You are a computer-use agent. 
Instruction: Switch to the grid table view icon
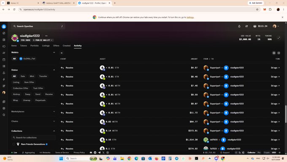[279, 53]
